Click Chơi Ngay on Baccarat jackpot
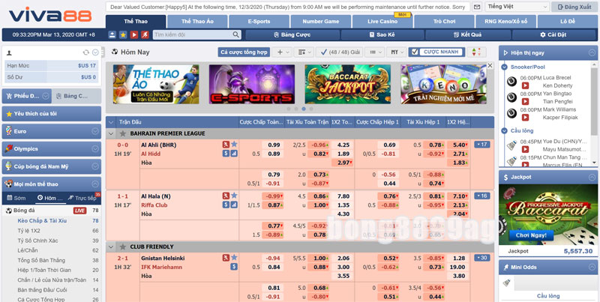600x302 pixels. (531, 235)
